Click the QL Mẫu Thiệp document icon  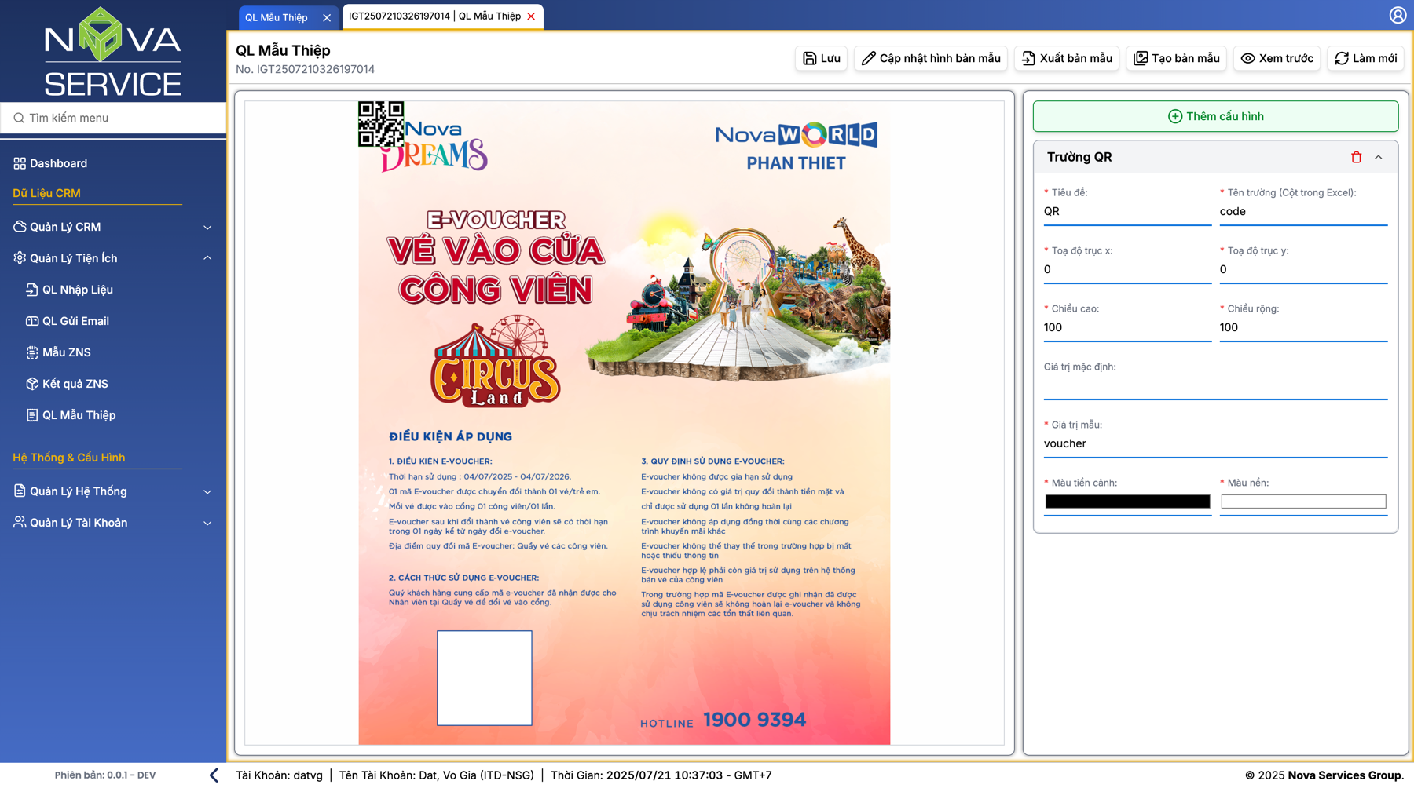coord(32,415)
